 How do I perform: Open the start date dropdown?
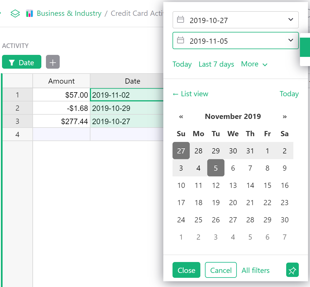290,20
